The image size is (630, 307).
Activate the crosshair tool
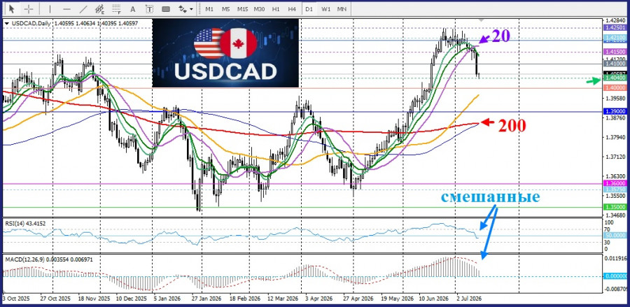(29, 8)
